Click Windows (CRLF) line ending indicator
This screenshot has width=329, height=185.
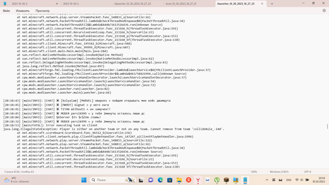click(x=279, y=172)
